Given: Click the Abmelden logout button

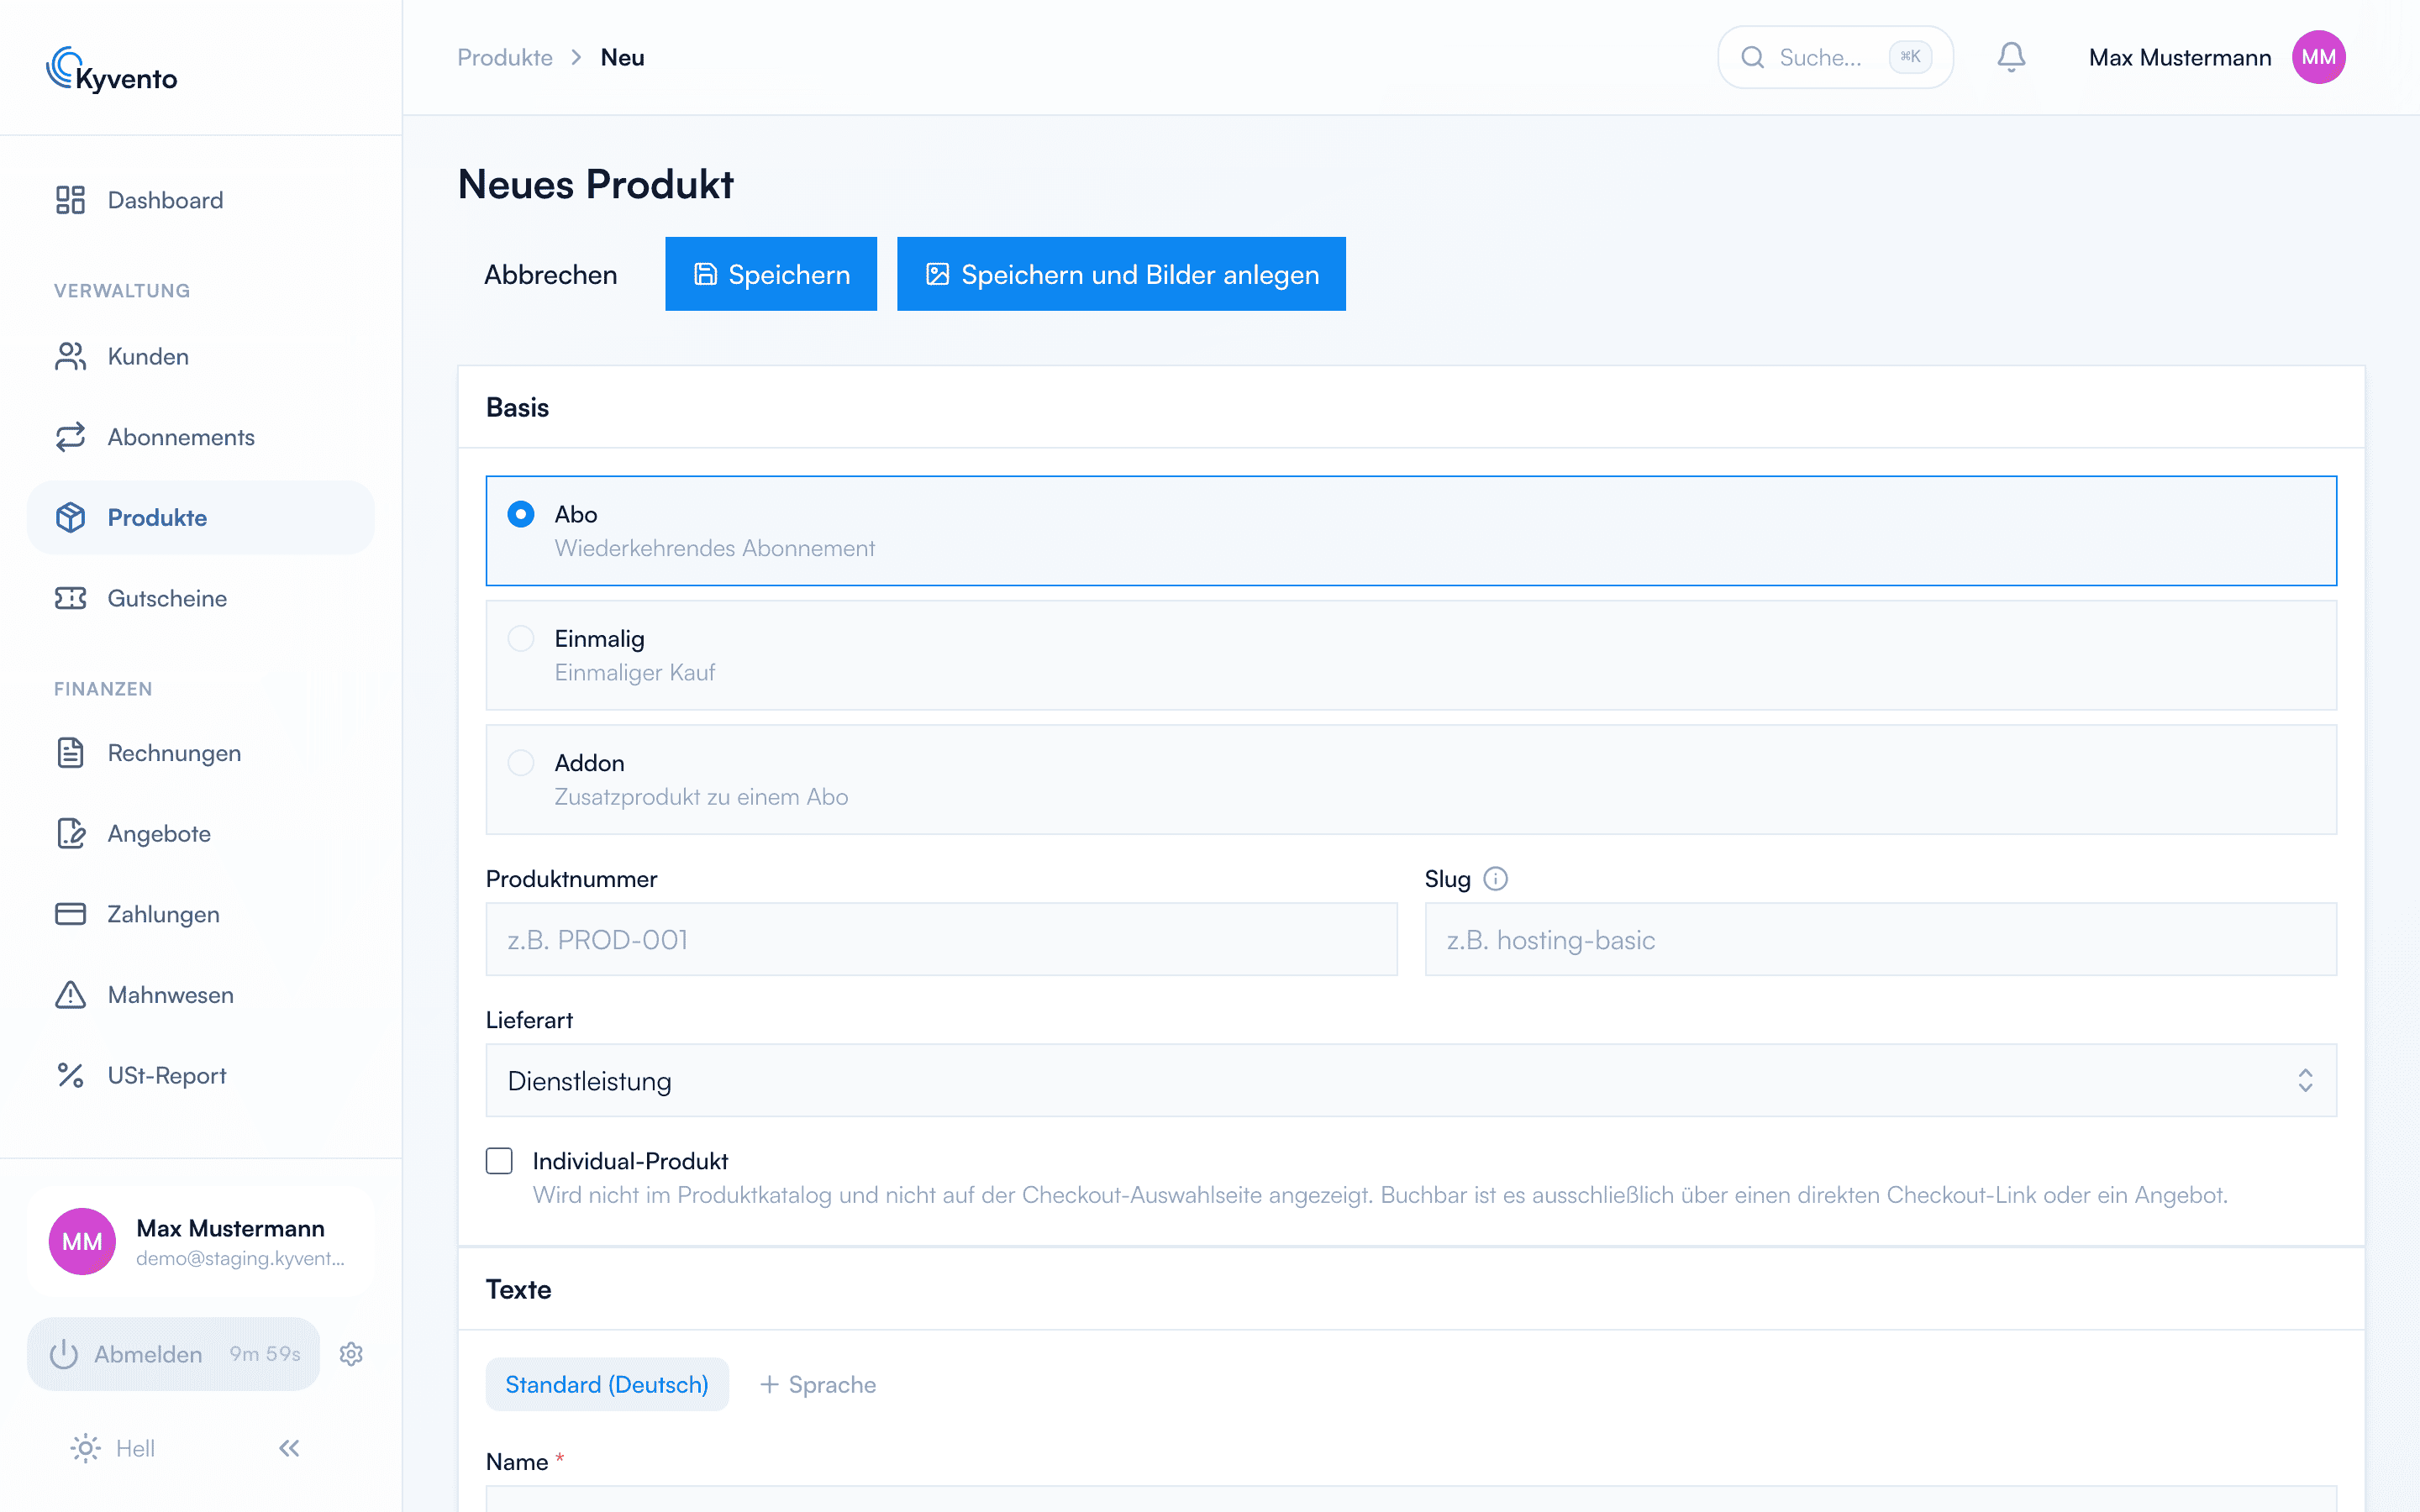Looking at the screenshot, I should point(173,1353).
